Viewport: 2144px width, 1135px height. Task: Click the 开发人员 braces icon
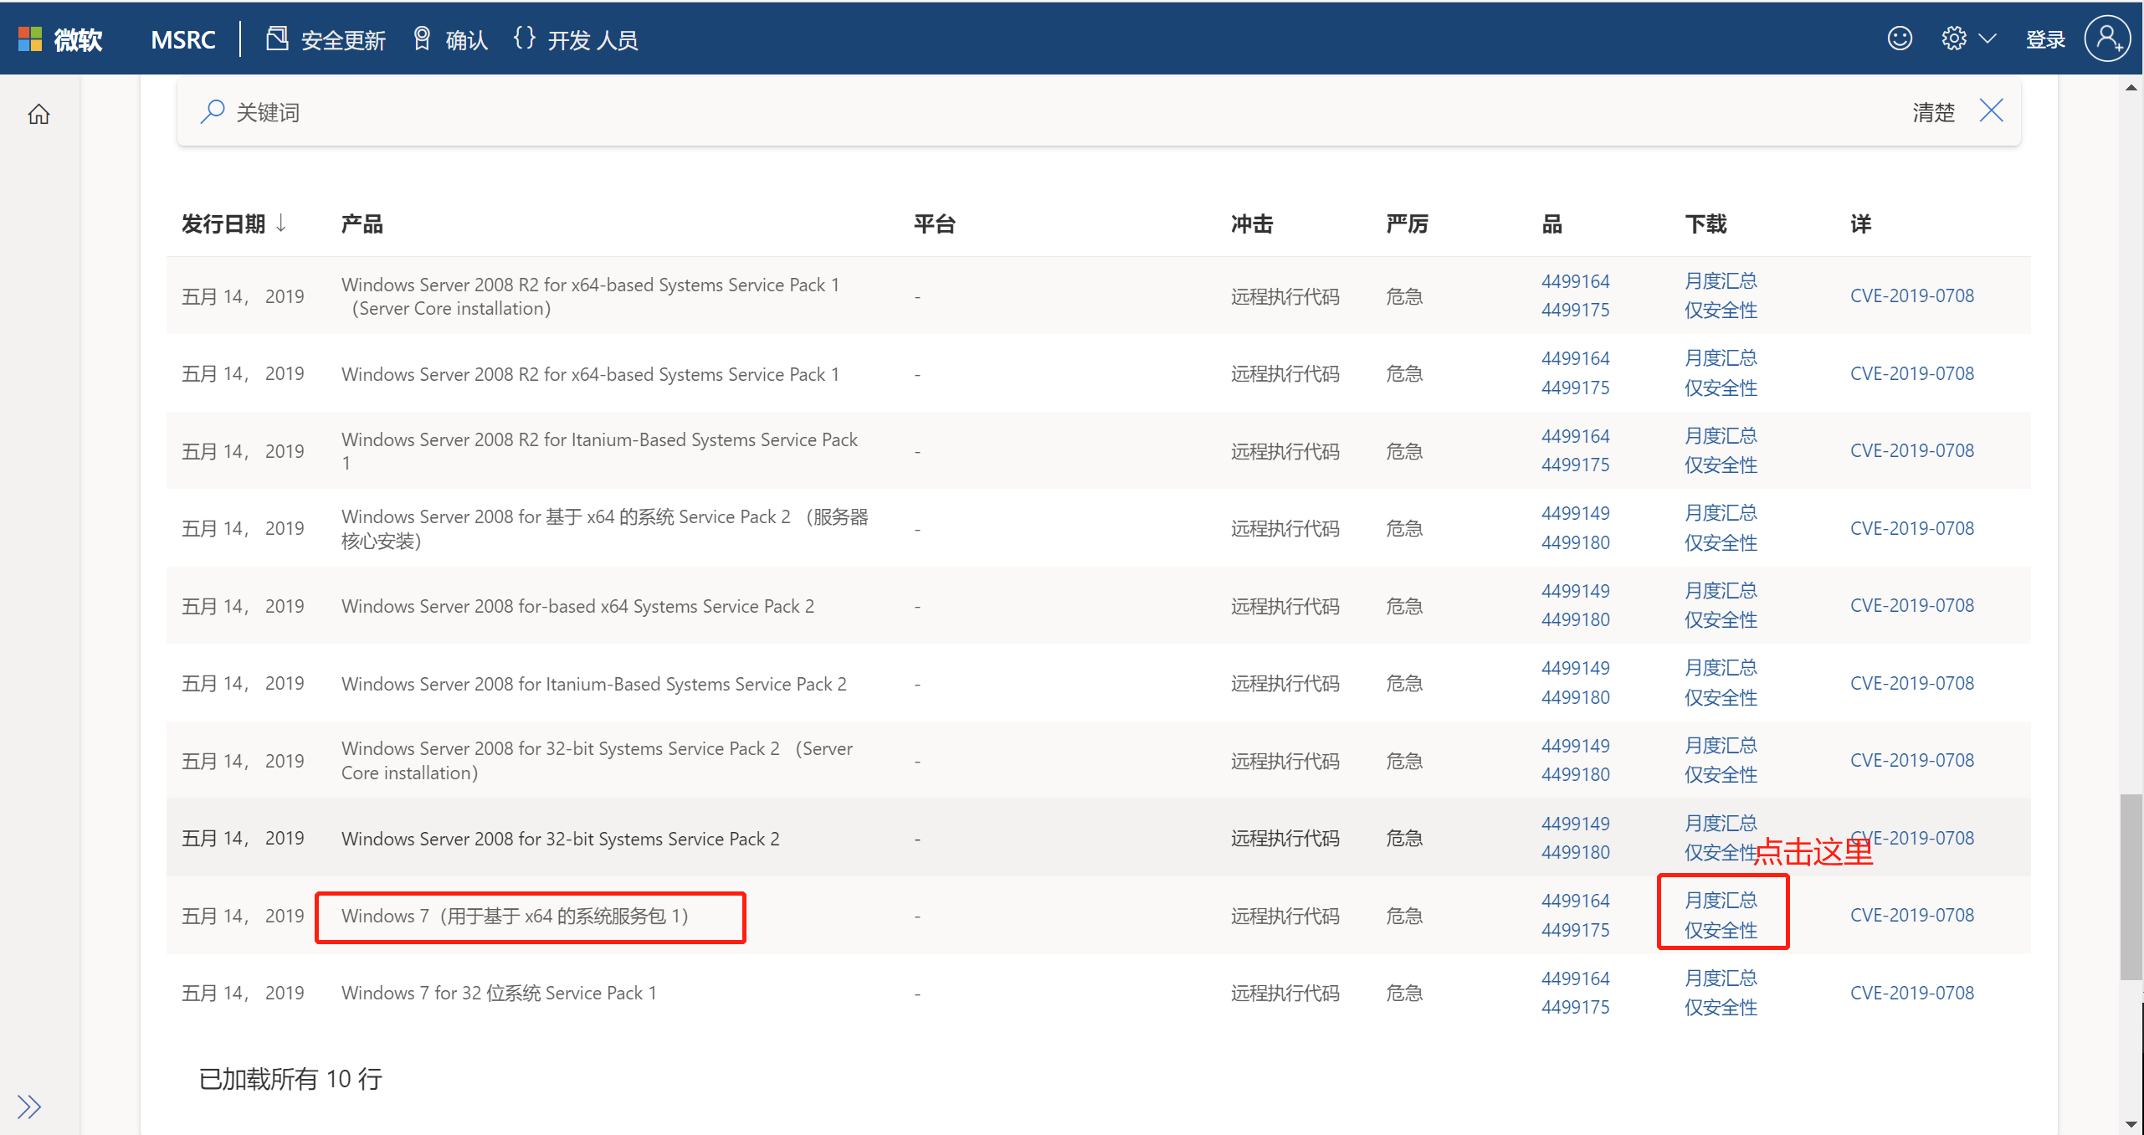tap(525, 38)
